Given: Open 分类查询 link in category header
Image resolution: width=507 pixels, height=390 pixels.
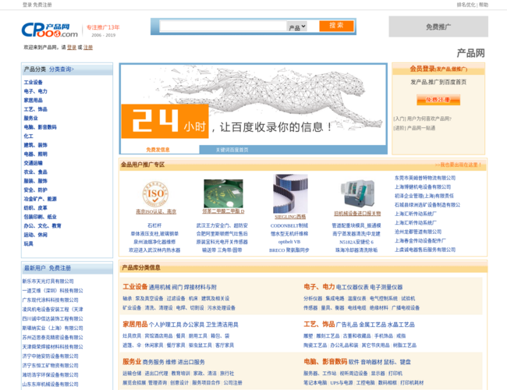Looking at the screenshot, I should click(61, 69).
